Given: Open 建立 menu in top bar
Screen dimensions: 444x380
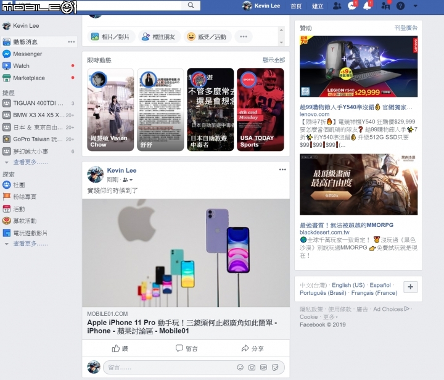Looking at the screenshot, I should 318,6.
